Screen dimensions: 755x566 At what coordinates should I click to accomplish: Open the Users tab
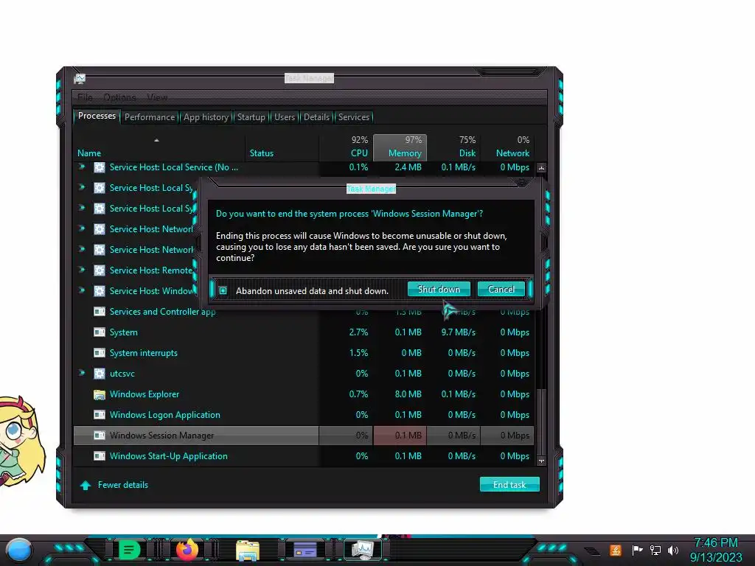pyautogui.click(x=285, y=117)
